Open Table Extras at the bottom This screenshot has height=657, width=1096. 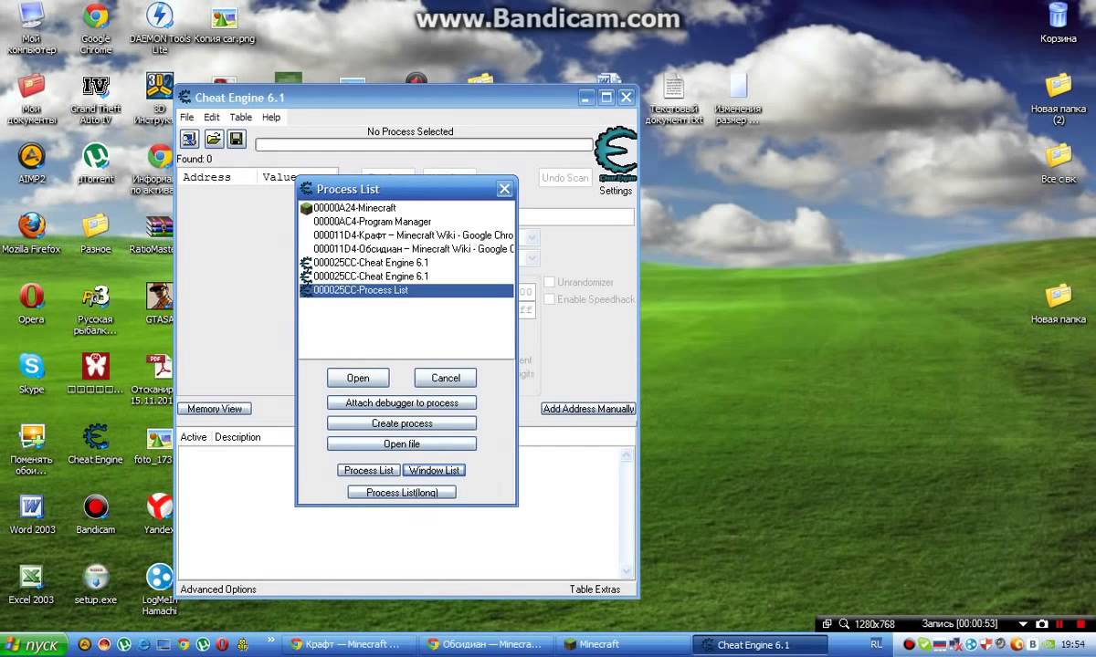pyautogui.click(x=595, y=589)
